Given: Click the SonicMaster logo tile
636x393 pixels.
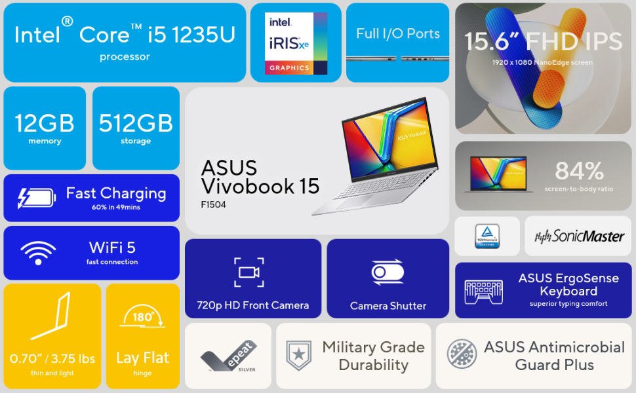Looking at the screenshot, I should point(578,236).
